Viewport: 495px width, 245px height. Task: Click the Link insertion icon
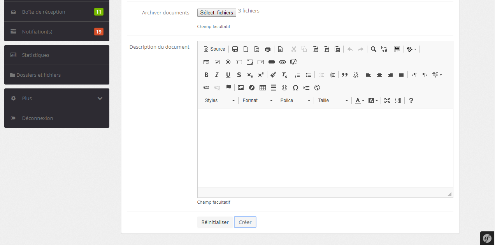click(x=206, y=88)
